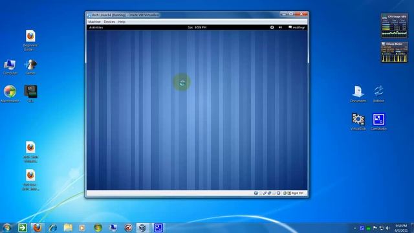Open GNOME accessibility menu icon
The width and height of the screenshot is (414, 233).
[272, 27]
